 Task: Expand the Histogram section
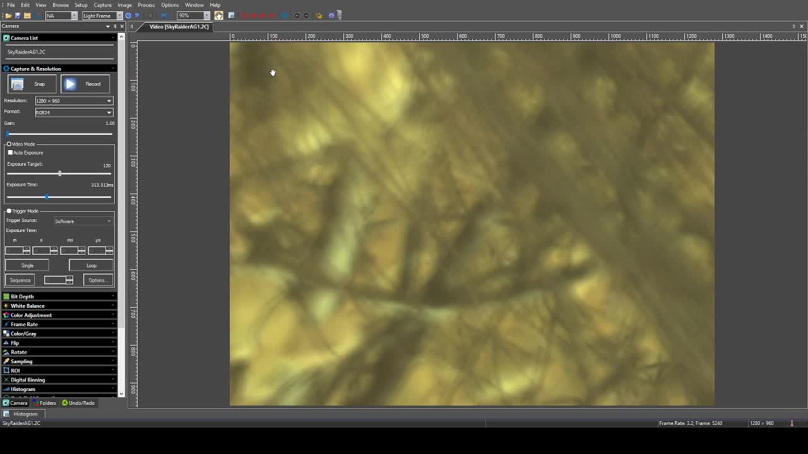pyautogui.click(x=23, y=389)
